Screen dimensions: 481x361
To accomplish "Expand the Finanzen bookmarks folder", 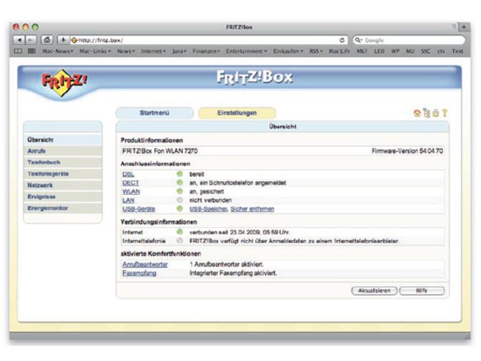I will [x=206, y=51].
